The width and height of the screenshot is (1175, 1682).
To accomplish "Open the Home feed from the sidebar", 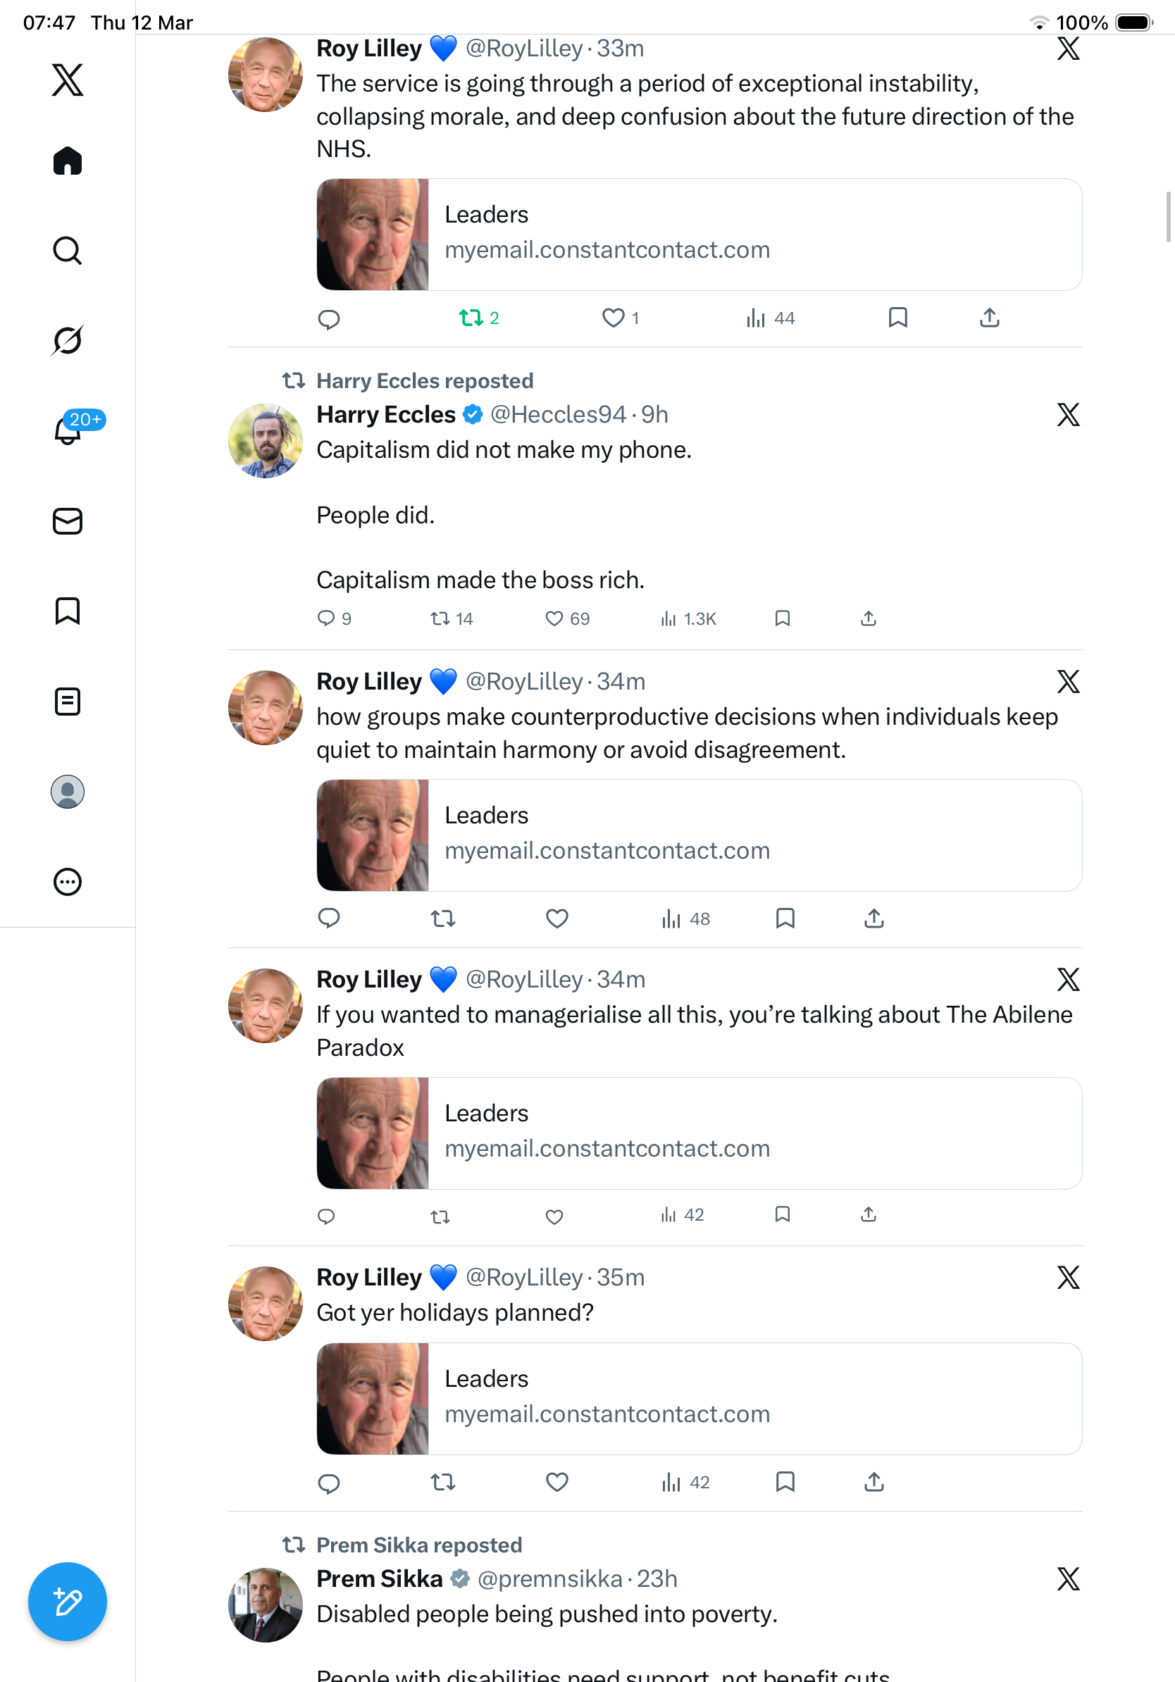I will click(68, 161).
